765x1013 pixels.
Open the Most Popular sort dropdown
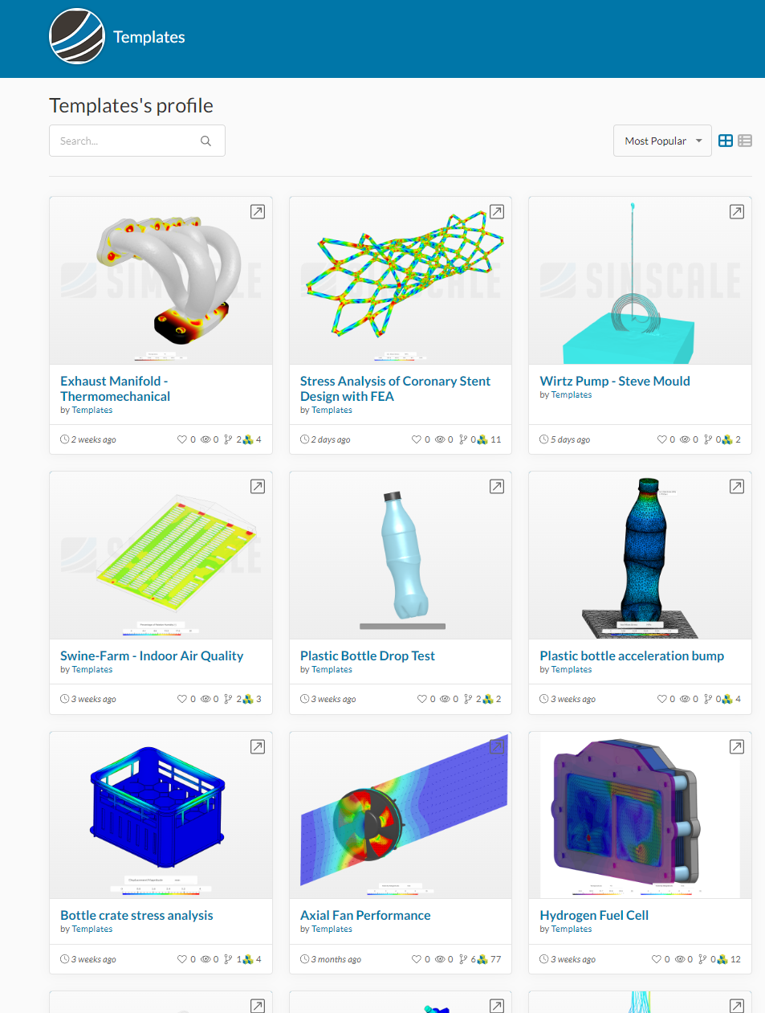tap(662, 141)
